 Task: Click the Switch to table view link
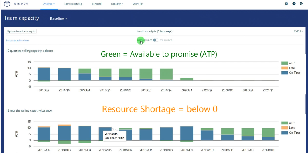(x=17, y=41)
